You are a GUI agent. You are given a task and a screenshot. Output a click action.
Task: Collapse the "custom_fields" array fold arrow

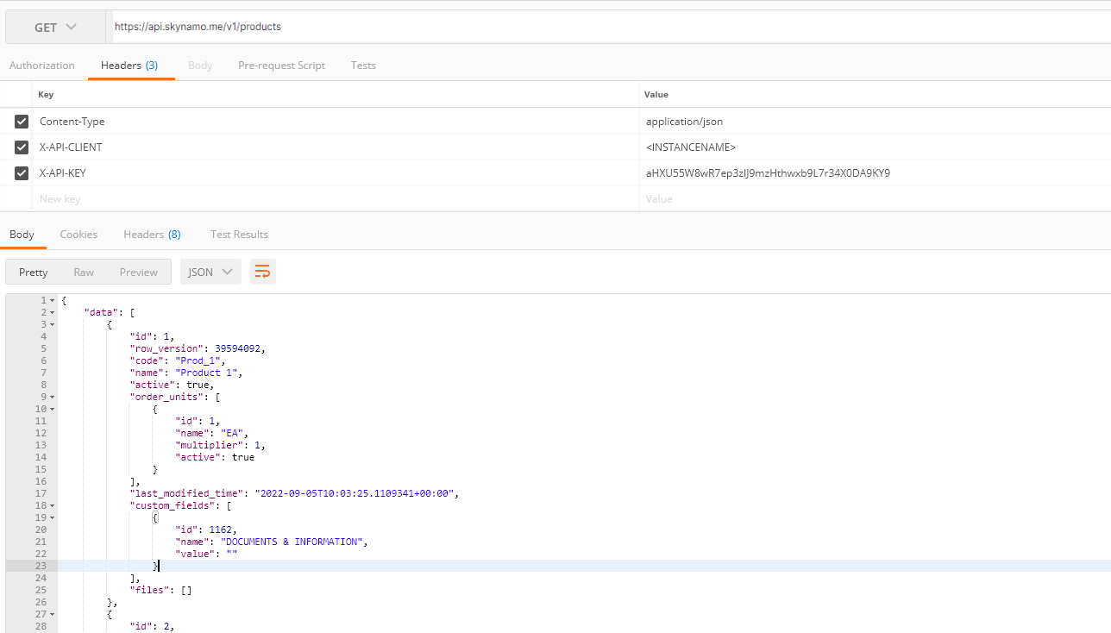(x=53, y=505)
